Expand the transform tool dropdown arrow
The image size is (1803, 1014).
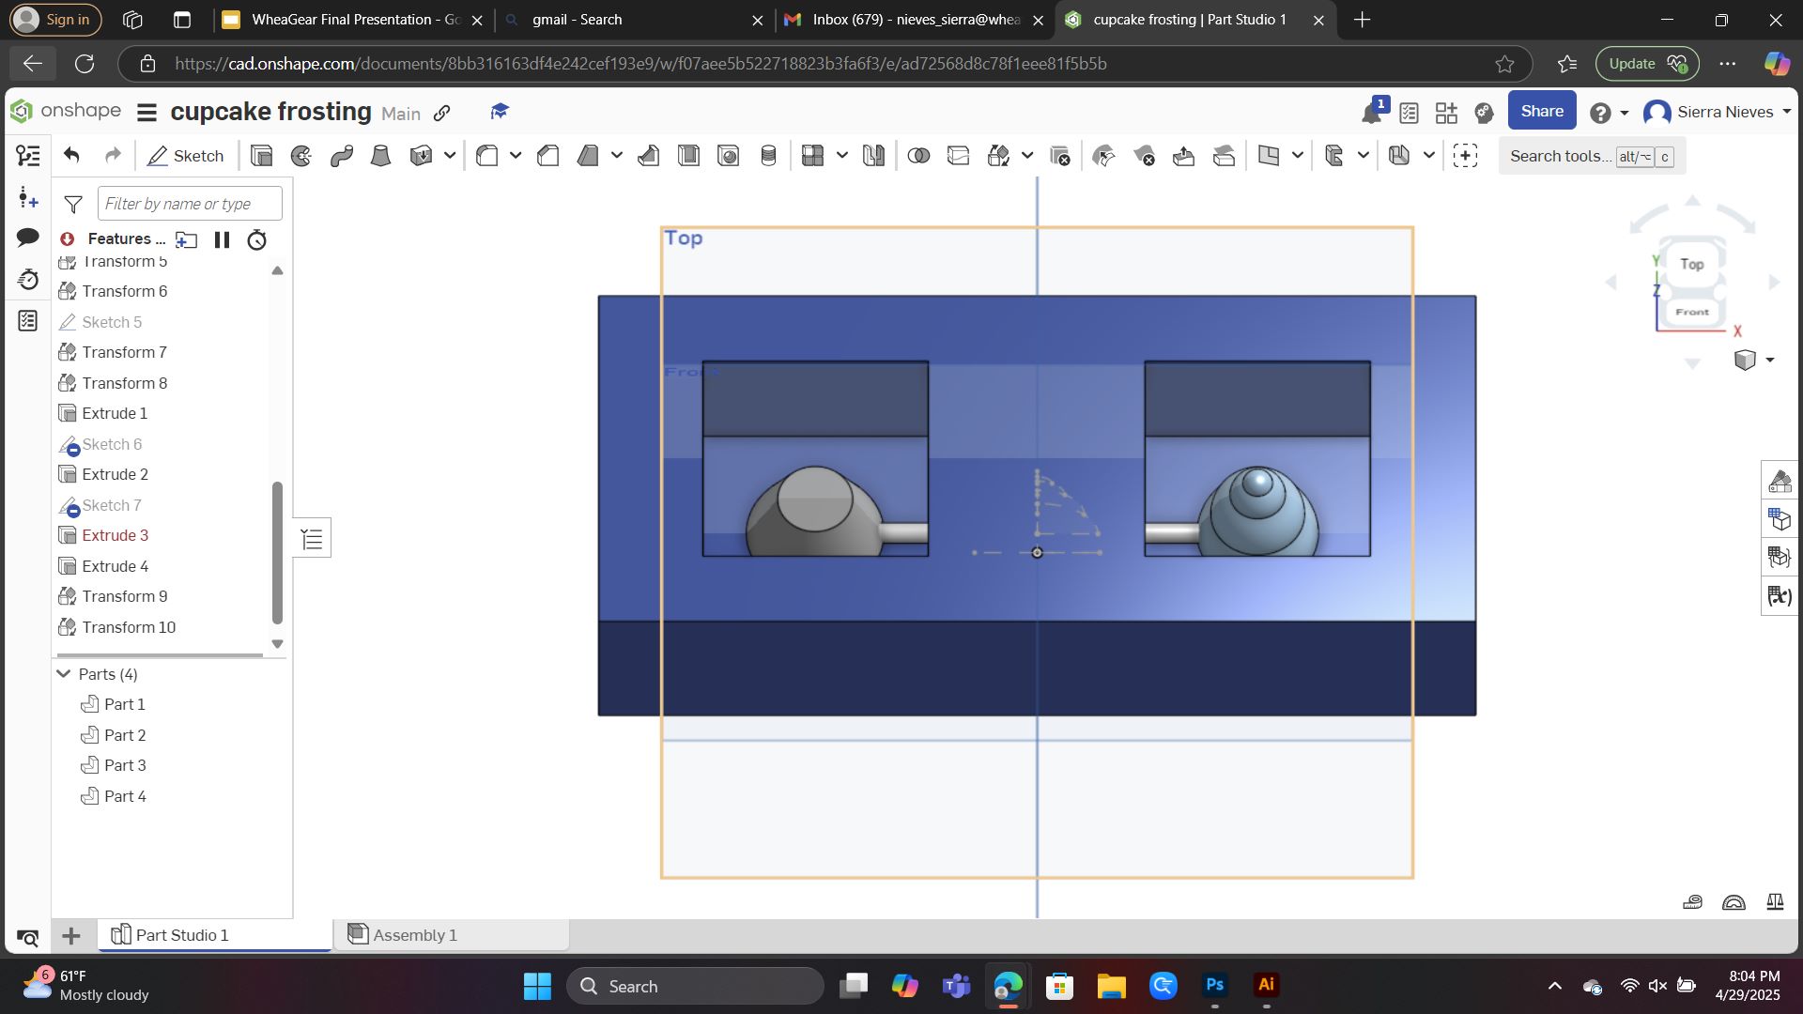tap(1027, 156)
